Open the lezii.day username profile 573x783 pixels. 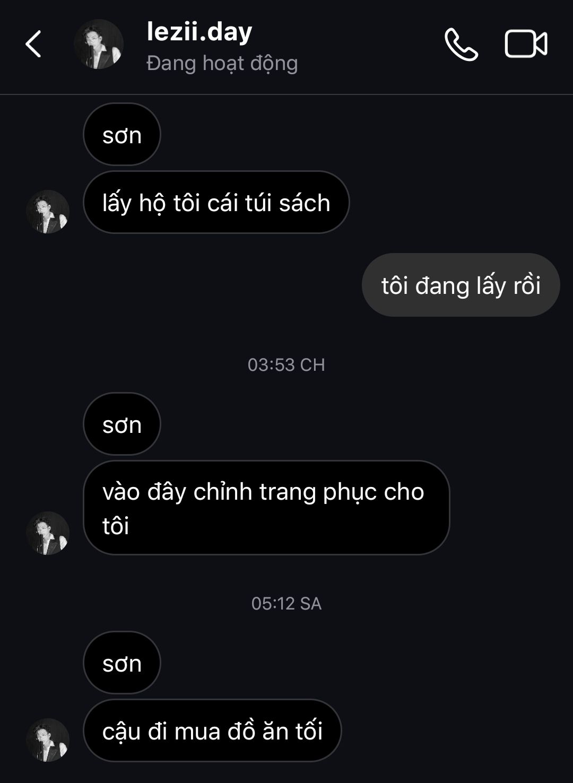199,32
